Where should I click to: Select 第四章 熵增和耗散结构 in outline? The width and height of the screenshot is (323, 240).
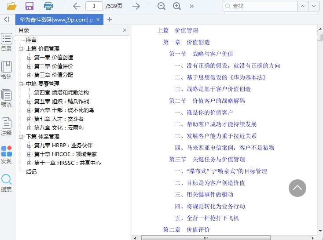pyautogui.click(x=61, y=93)
